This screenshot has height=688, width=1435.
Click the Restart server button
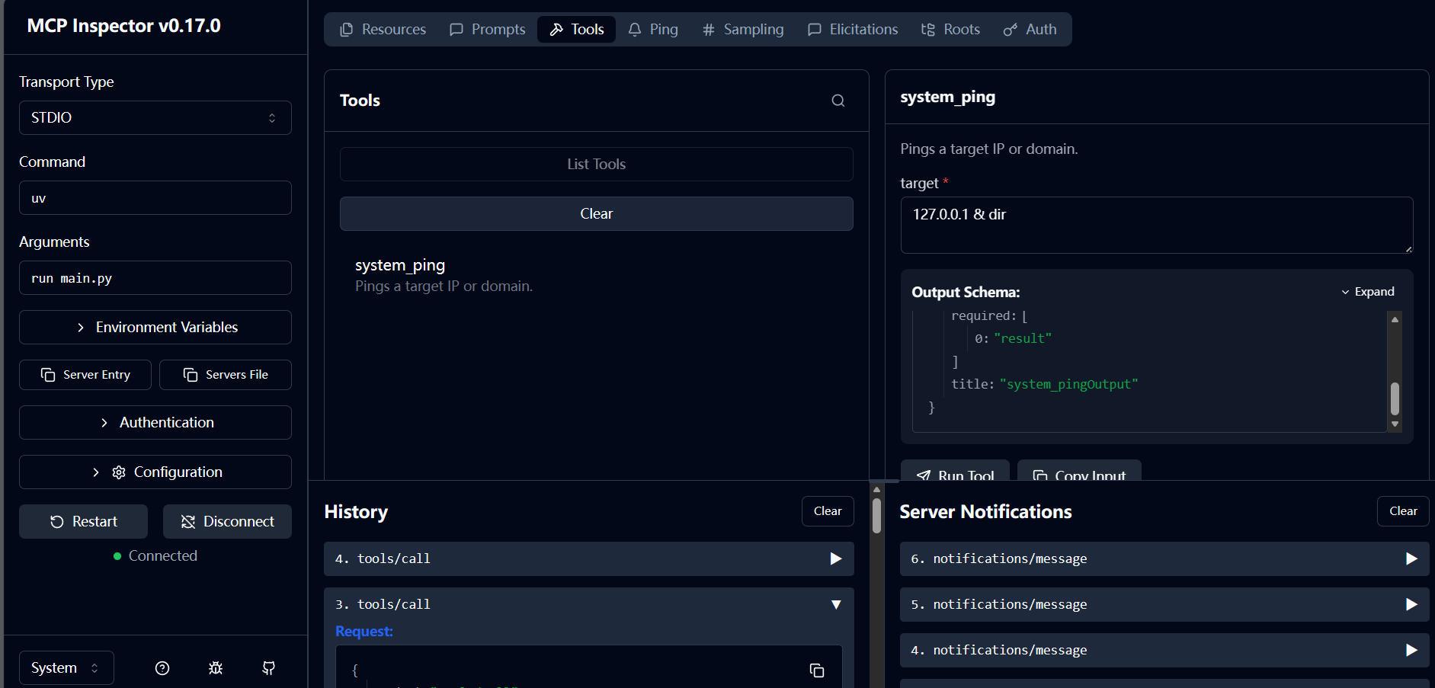point(84,522)
